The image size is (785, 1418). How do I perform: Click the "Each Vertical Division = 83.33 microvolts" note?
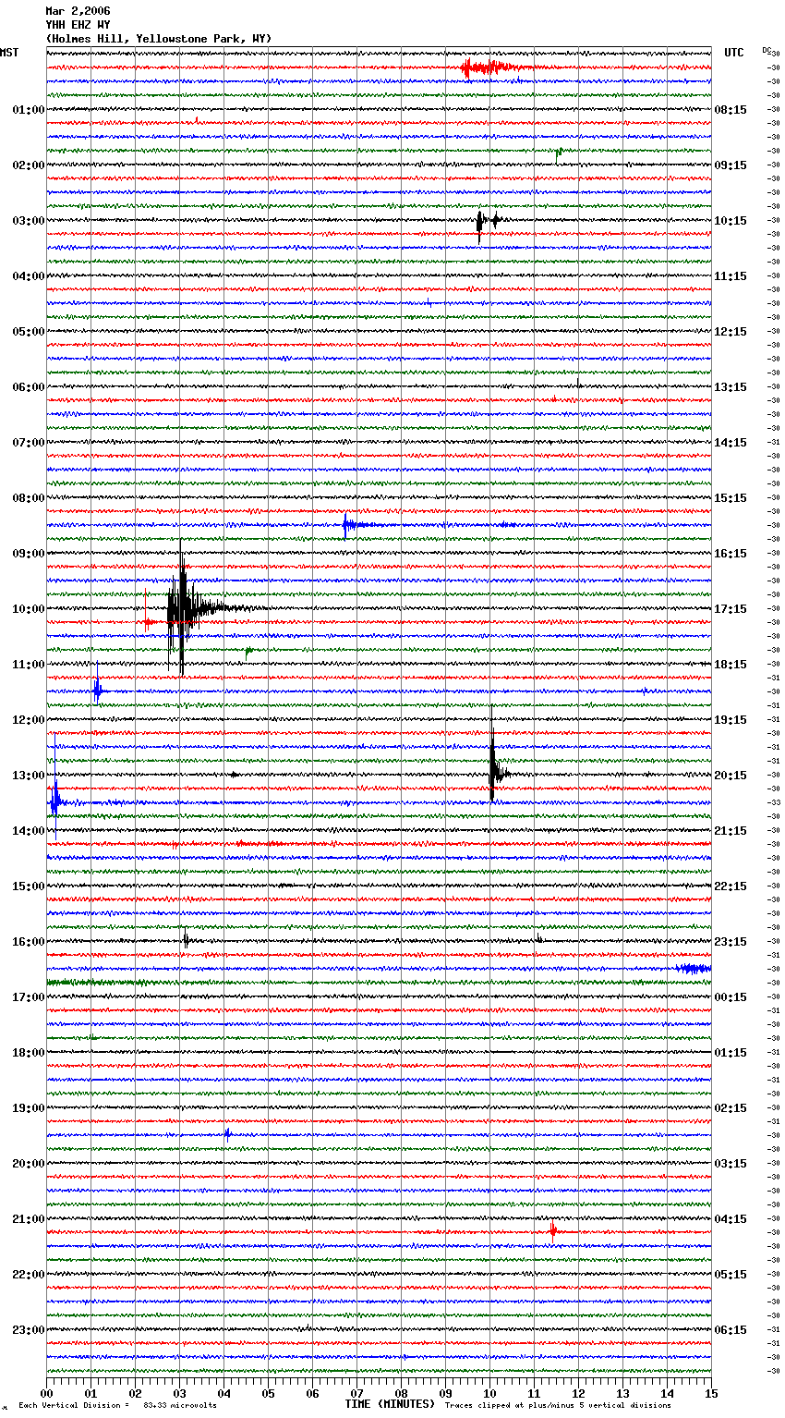point(117,1405)
